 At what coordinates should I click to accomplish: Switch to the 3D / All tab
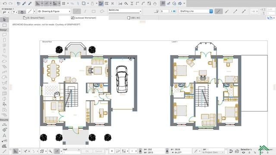click(134, 18)
